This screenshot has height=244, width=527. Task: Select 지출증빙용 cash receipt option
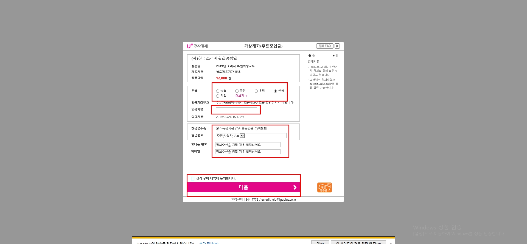pyautogui.click(x=237, y=129)
